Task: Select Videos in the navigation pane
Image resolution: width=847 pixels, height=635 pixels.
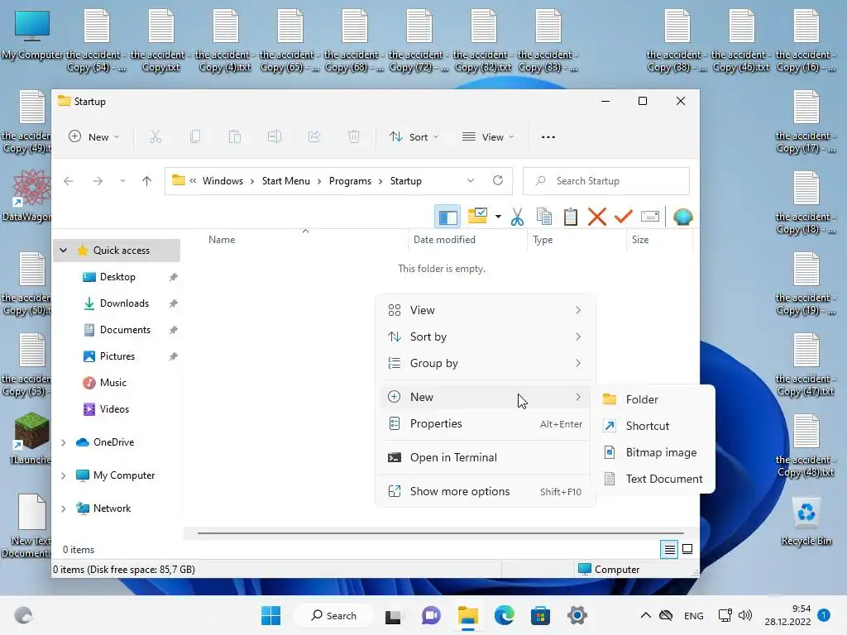Action: tap(114, 409)
